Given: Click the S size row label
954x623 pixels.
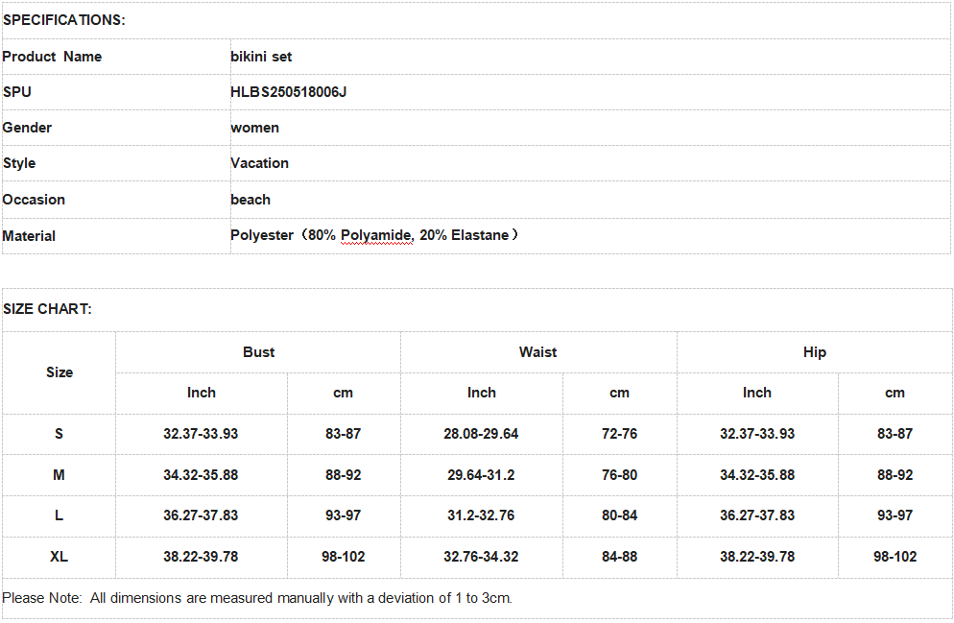Looking at the screenshot, I should point(59,434).
